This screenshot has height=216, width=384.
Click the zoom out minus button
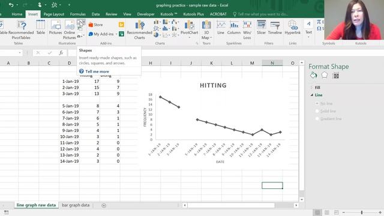pos(343,212)
